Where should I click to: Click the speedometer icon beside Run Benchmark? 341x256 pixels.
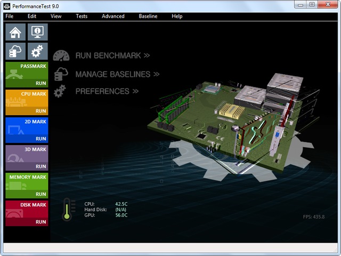[61, 55]
